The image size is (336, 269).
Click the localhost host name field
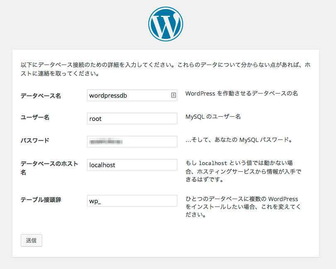click(132, 165)
